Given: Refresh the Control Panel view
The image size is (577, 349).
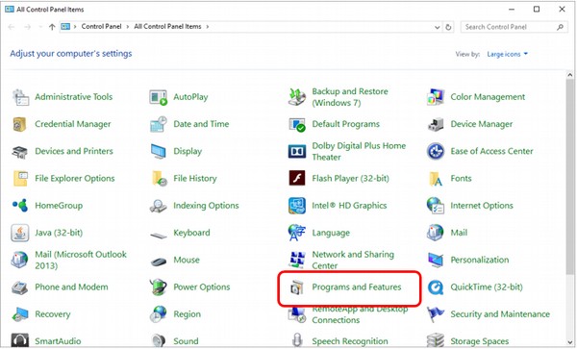Looking at the screenshot, I should pyautogui.click(x=448, y=27).
